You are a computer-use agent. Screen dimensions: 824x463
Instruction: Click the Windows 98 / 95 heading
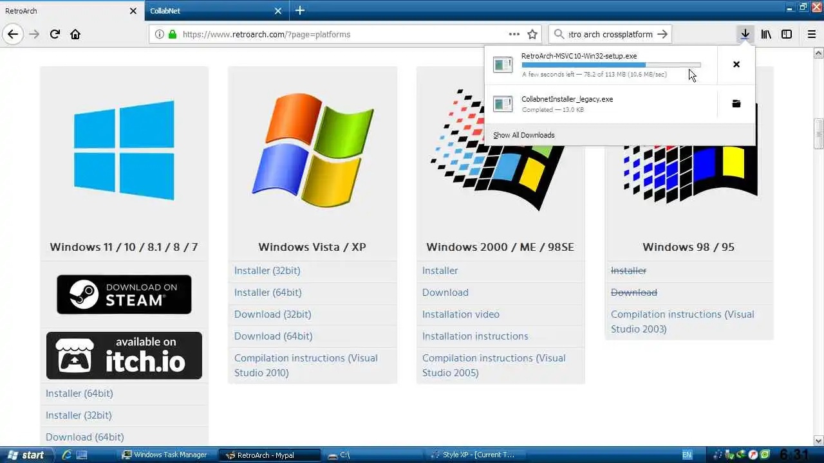[689, 247]
